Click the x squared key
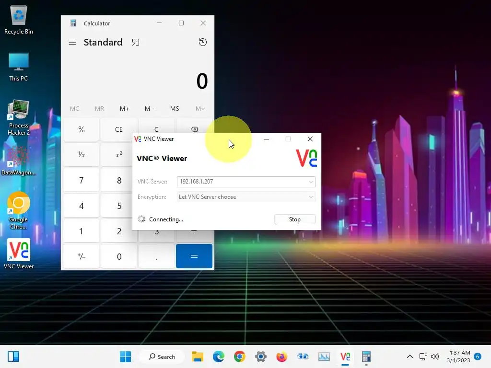The height and width of the screenshot is (368, 491). tap(117, 155)
